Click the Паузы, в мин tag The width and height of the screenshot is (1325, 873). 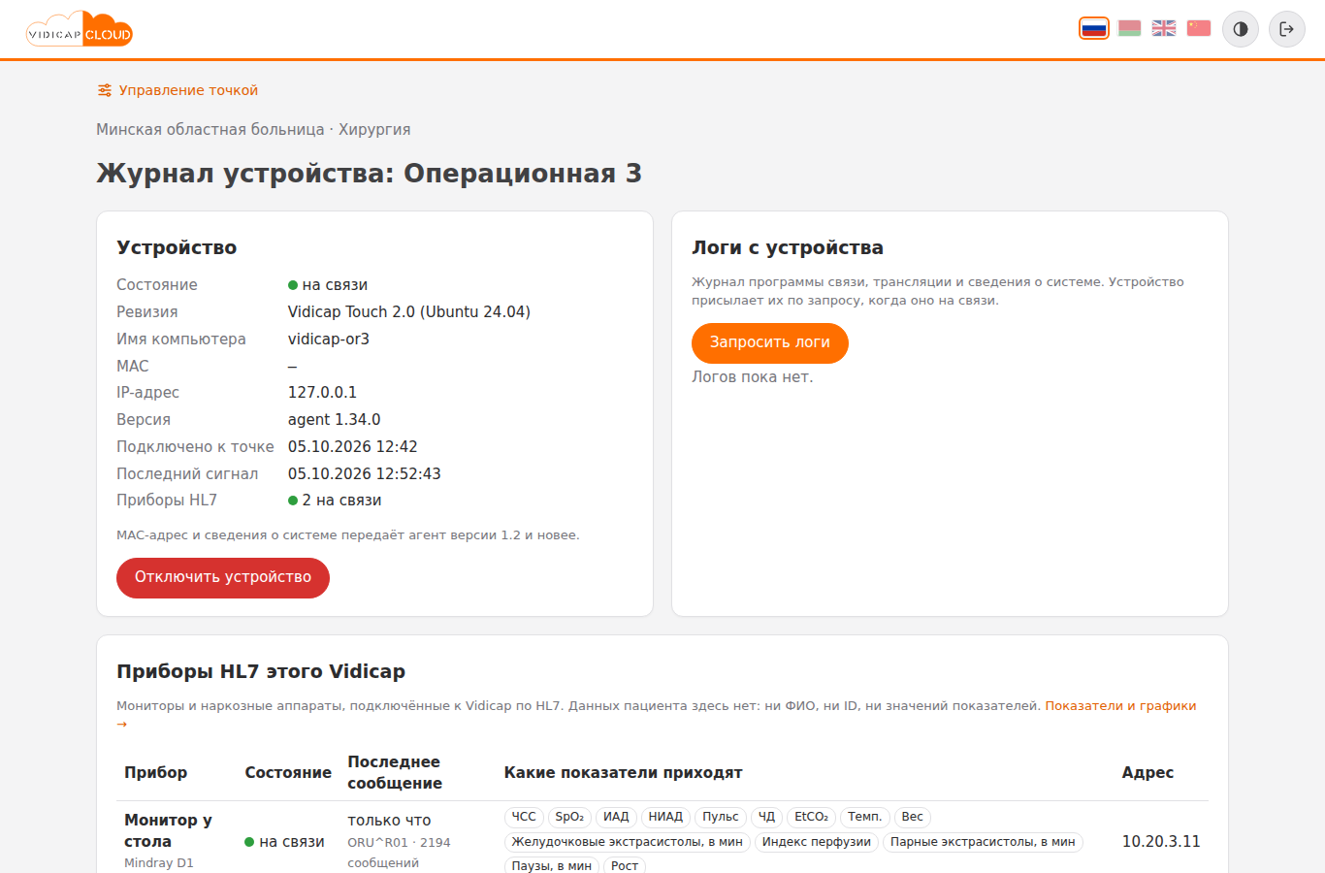click(552, 866)
